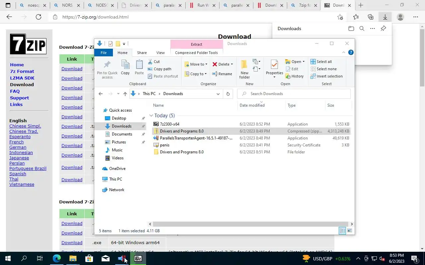Search downloads in Edge Downloads panel
Screen dimensions: 425x265
[x=362, y=28]
